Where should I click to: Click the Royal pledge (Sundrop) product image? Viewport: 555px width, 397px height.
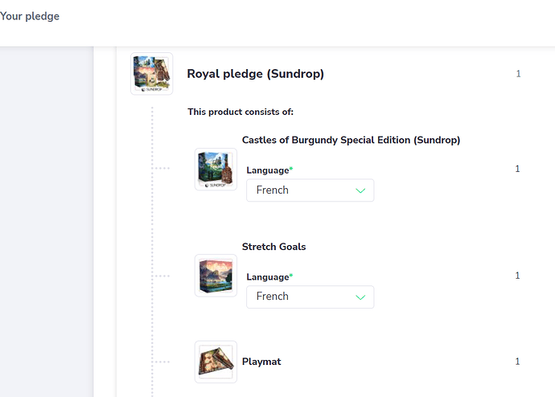[x=151, y=74]
